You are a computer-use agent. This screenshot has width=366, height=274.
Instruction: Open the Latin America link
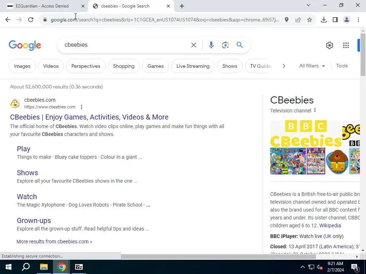coord(337,247)
